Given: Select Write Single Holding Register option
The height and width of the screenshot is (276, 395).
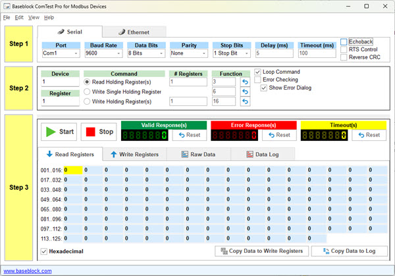Looking at the screenshot, I should coord(88,92).
